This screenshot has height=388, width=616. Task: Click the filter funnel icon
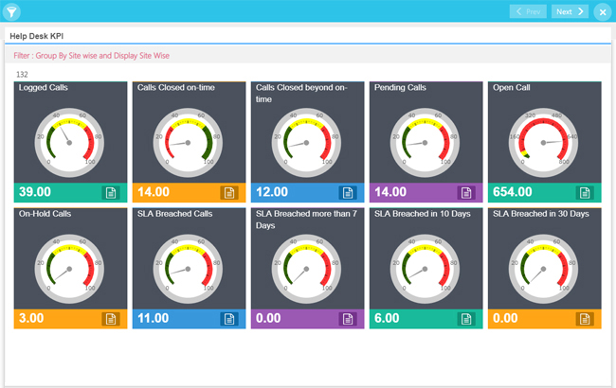11,11
